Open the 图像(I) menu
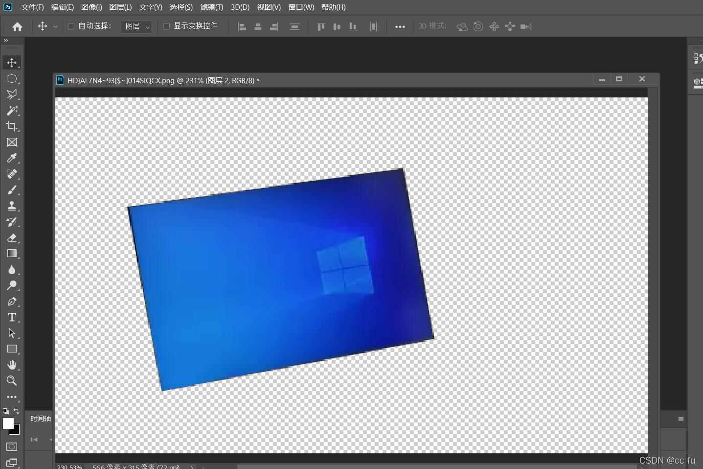 click(91, 7)
